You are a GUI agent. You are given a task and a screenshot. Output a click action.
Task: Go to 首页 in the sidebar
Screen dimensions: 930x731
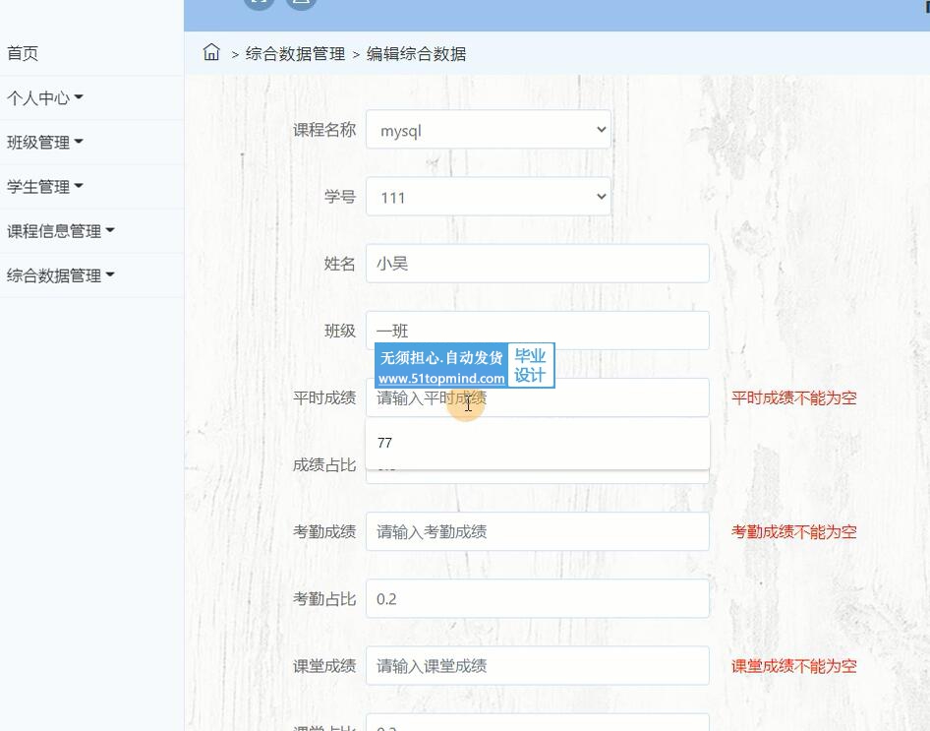click(x=23, y=54)
